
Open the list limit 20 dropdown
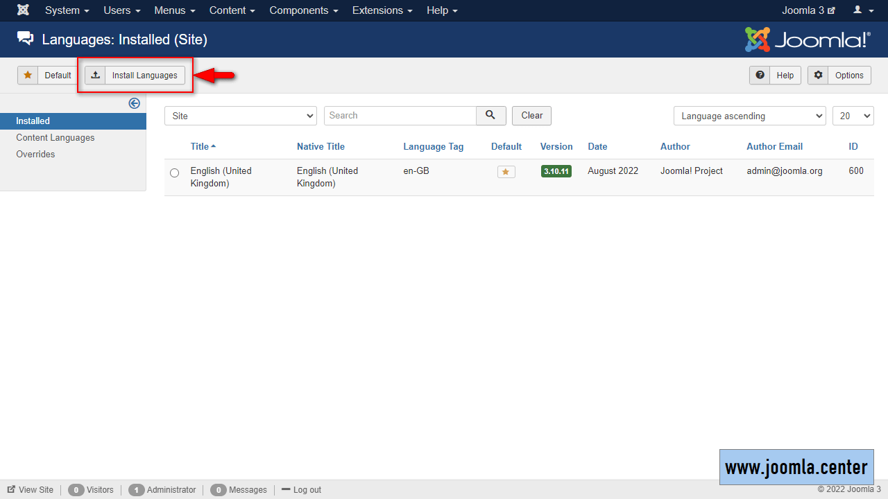pyautogui.click(x=853, y=116)
